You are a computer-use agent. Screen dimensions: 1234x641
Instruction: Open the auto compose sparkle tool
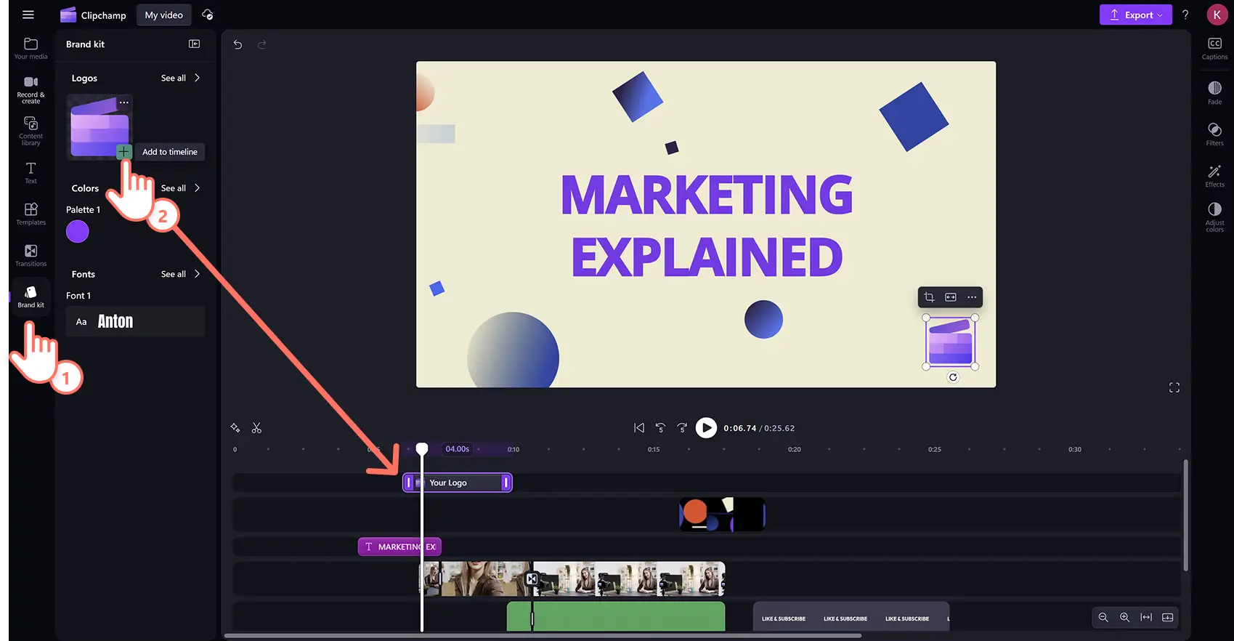tap(235, 427)
